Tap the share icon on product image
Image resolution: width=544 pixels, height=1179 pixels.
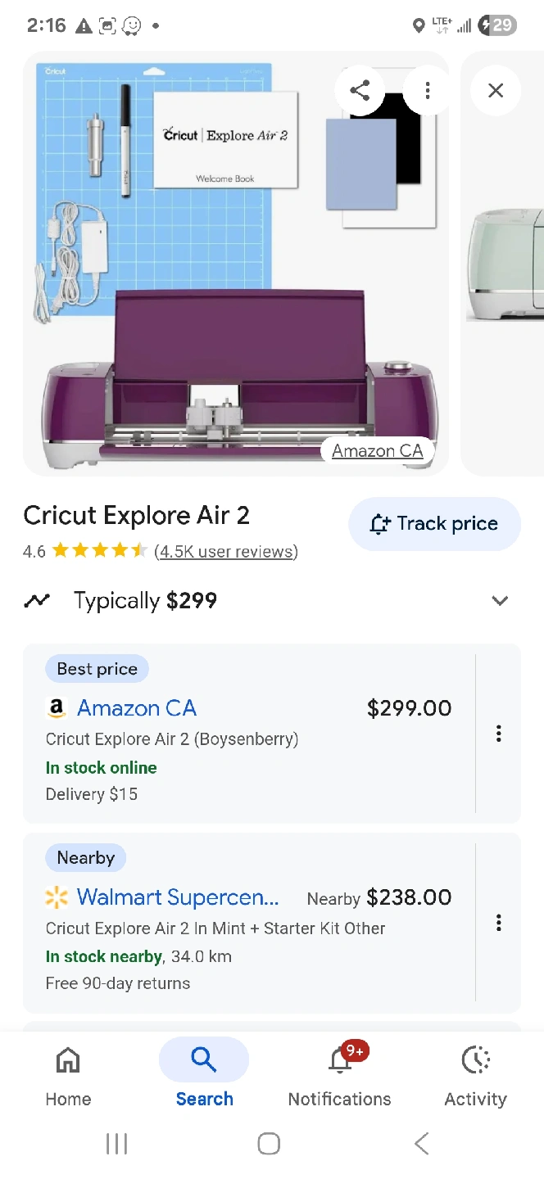pyautogui.click(x=360, y=90)
